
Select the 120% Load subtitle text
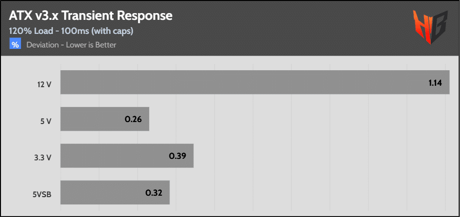click(x=71, y=31)
